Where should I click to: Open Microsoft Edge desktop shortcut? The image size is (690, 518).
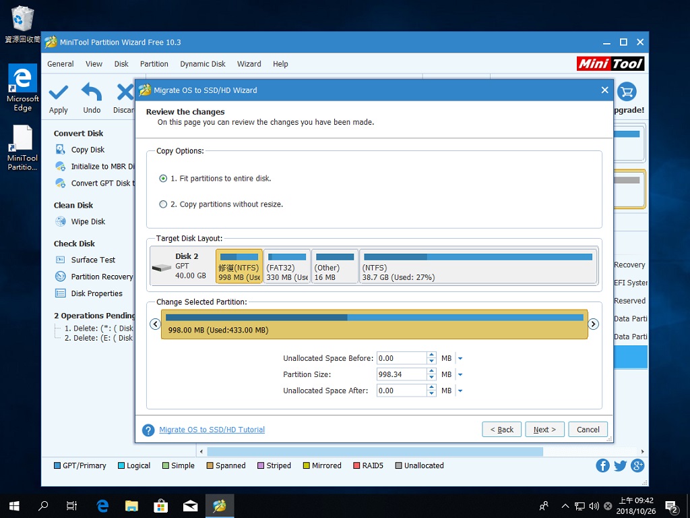(22, 88)
